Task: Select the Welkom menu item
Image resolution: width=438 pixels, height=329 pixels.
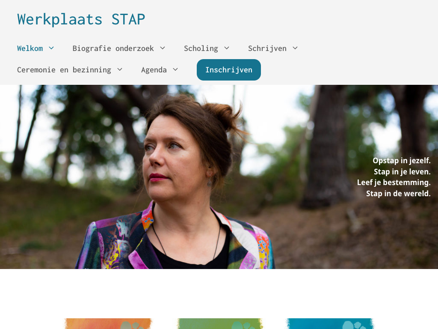Action: point(30,48)
